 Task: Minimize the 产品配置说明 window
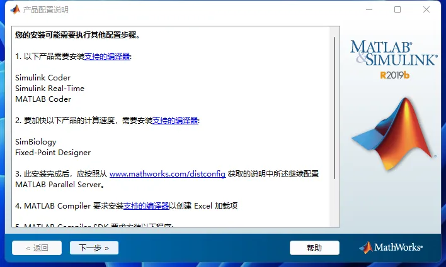pos(369,9)
